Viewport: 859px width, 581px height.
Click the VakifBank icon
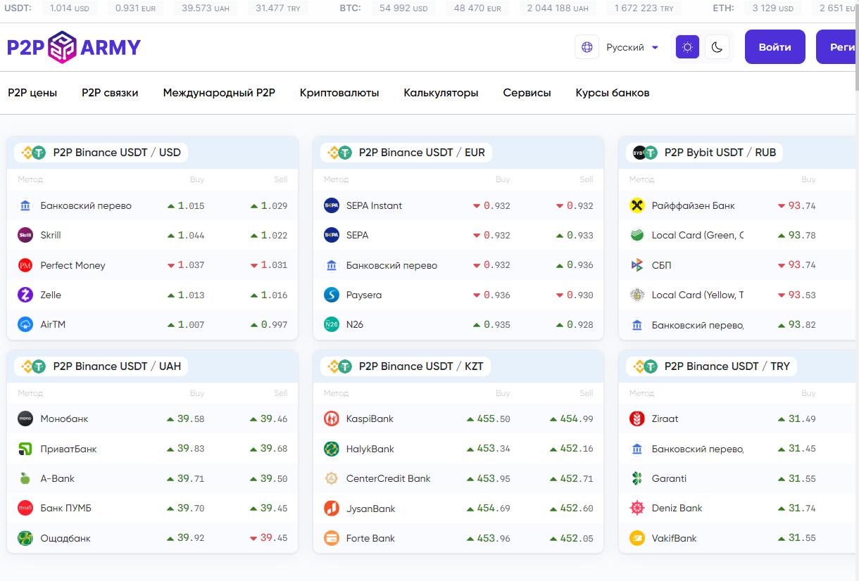(637, 538)
